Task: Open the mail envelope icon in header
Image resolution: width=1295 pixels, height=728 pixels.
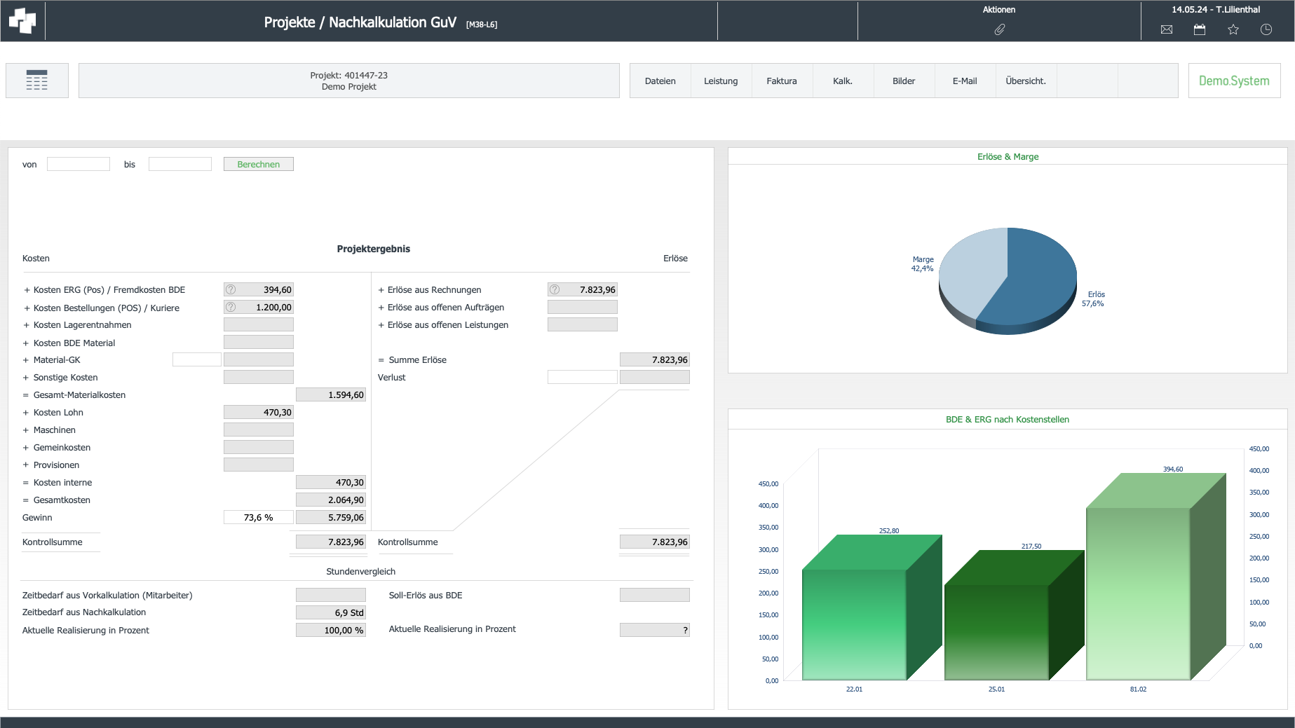Action: (1167, 29)
